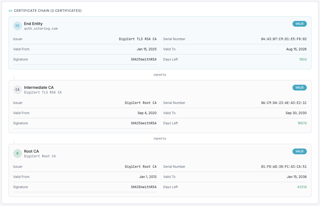Select the EE avatar icon for End Entity
This screenshot has height=206, width=320.
pyautogui.click(x=17, y=26)
